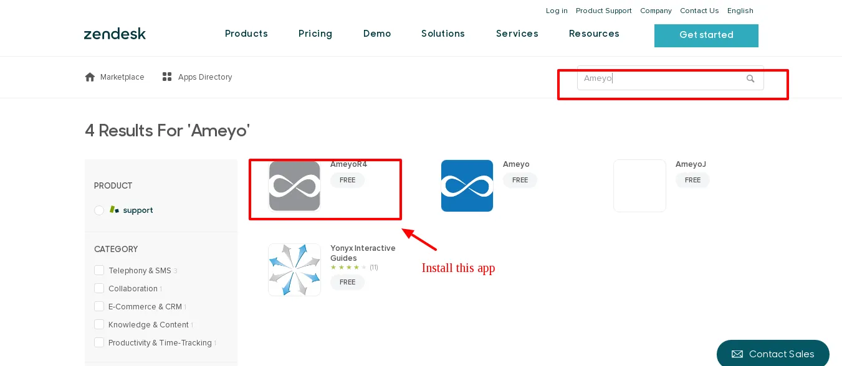The image size is (842, 366).
Task: Enable the Collaboration category filter
Action: 99,288
